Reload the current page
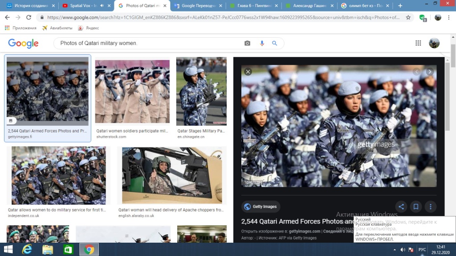456x256 pixels. coord(29,17)
